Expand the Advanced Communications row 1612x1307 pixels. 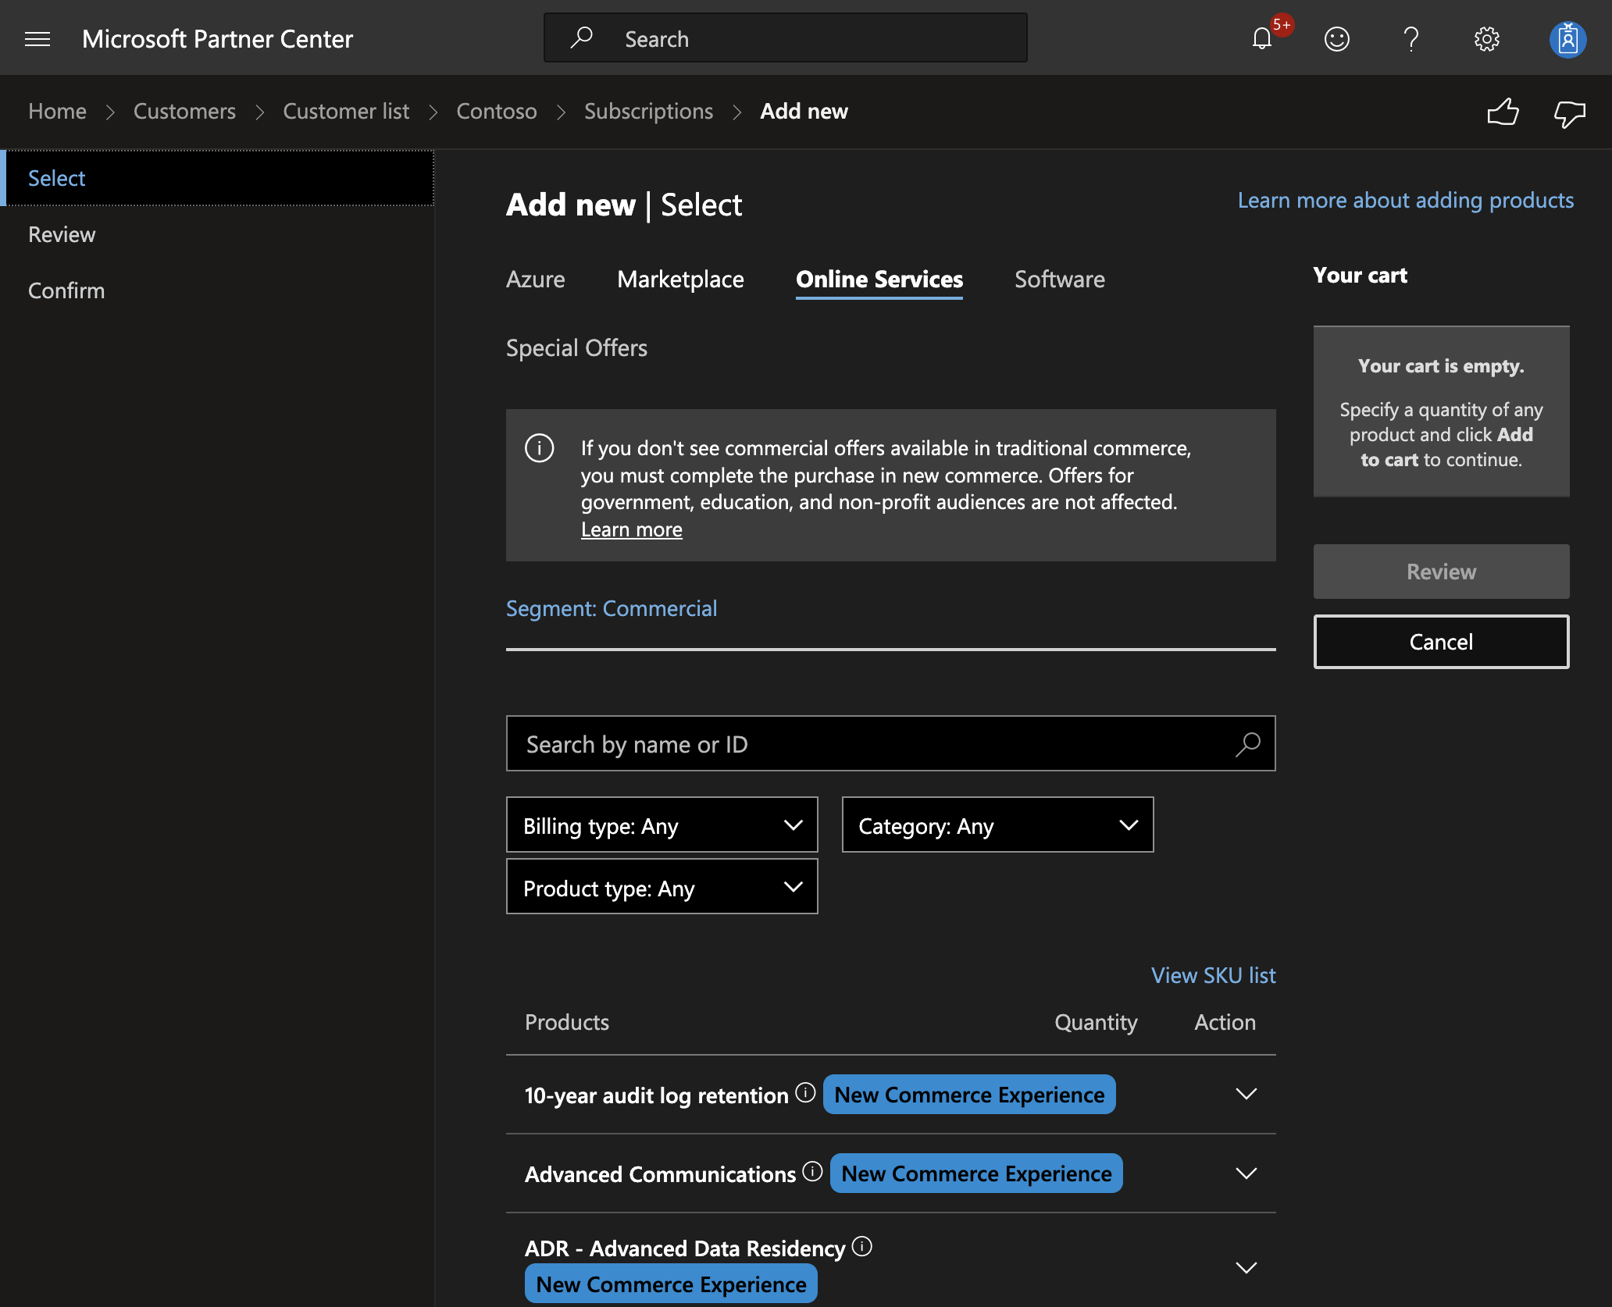pyautogui.click(x=1246, y=1173)
